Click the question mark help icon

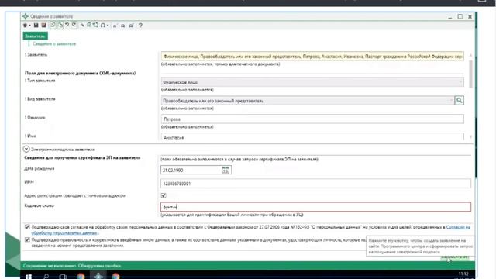141,26
